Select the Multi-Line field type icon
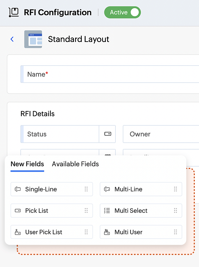The height and width of the screenshot is (267, 199). [107, 189]
